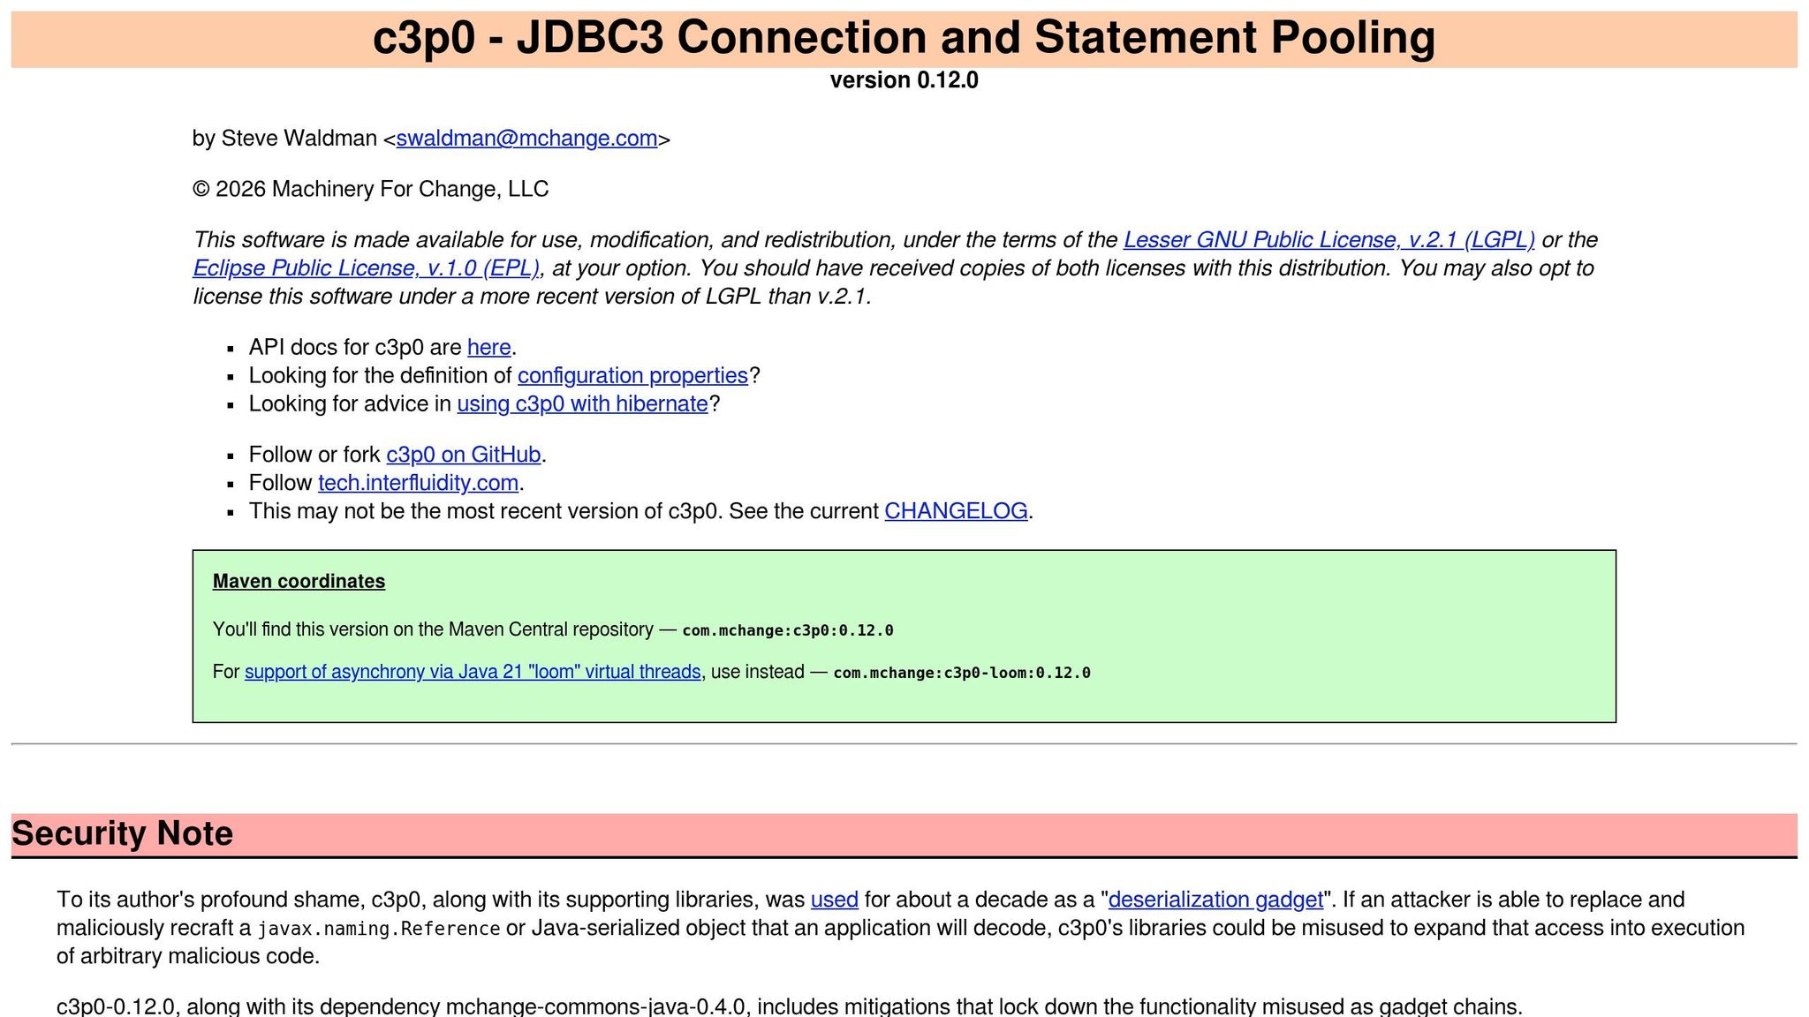Click the main c3p0 page title
The width and height of the screenshot is (1809, 1017).
tap(904, 38)
